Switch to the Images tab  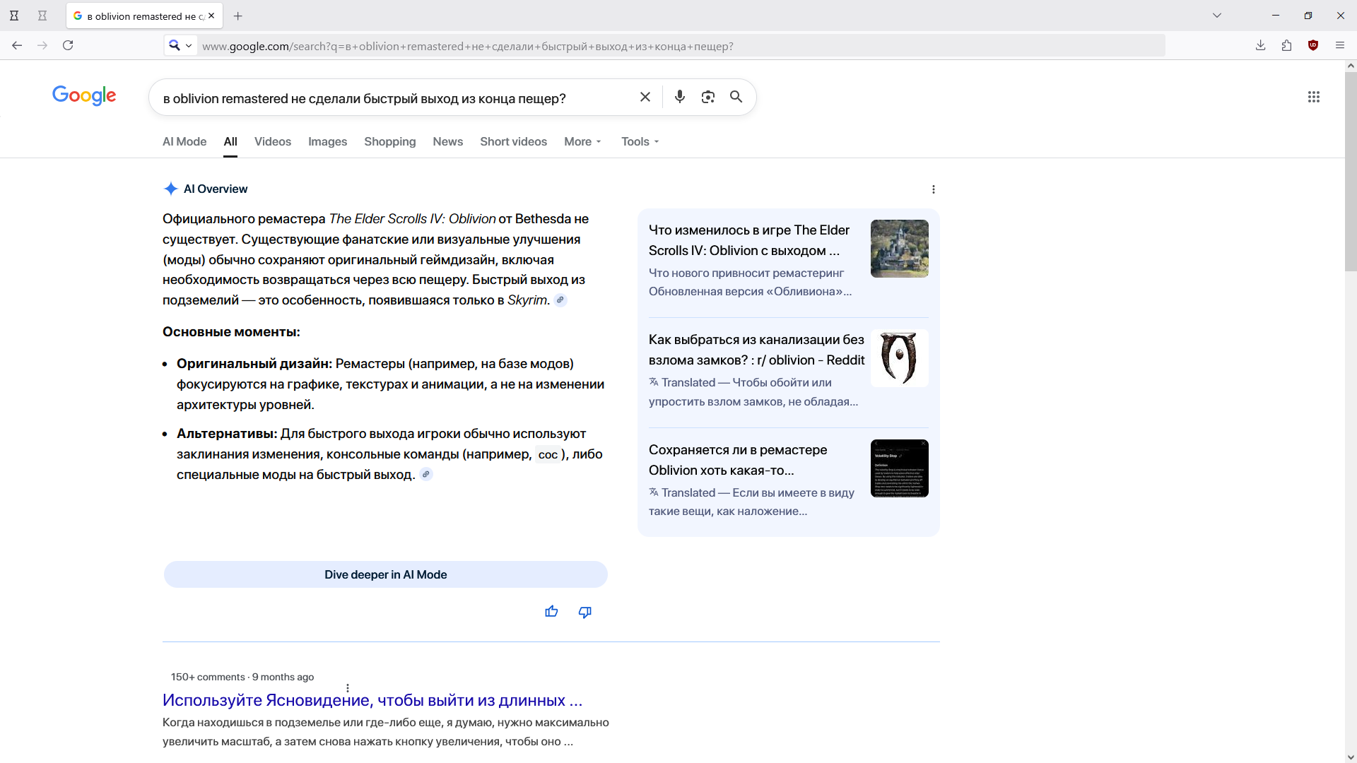327,141
